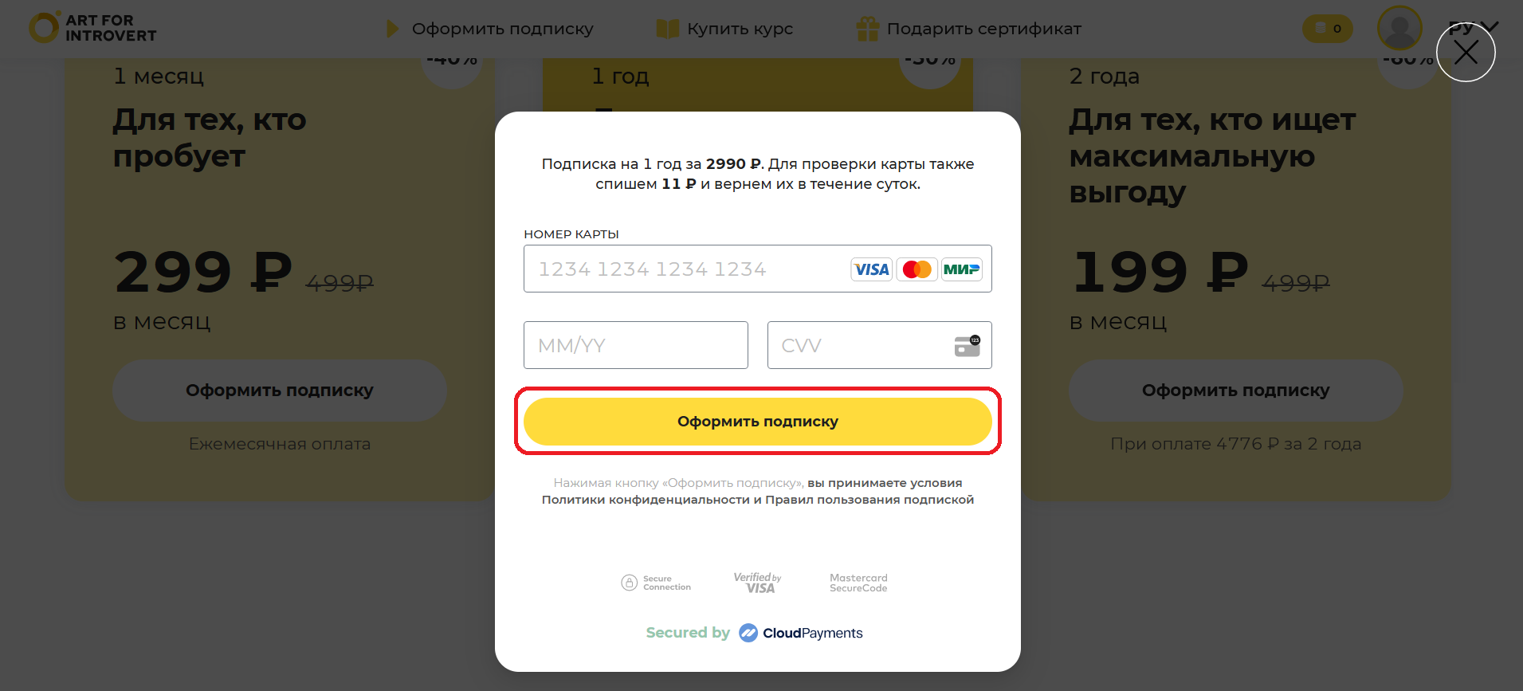Open Подарить сертификат menu item
The height and width of the screenshot is (691, 1523).
tap(983, 29)
